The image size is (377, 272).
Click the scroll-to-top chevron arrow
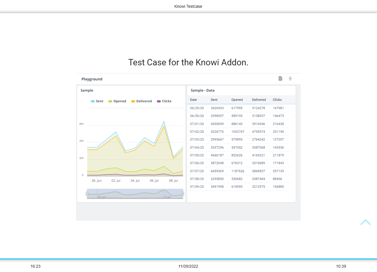click(x=365, y=222)
